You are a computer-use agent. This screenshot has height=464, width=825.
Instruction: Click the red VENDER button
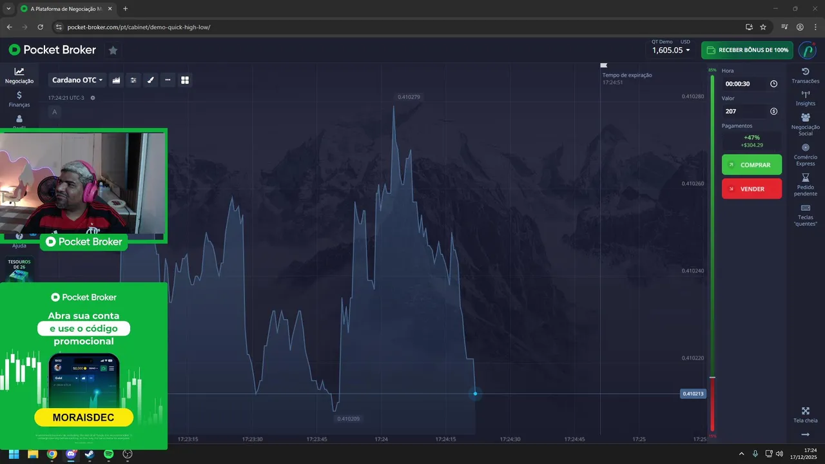pyautogui.click(x=752, y=189)
